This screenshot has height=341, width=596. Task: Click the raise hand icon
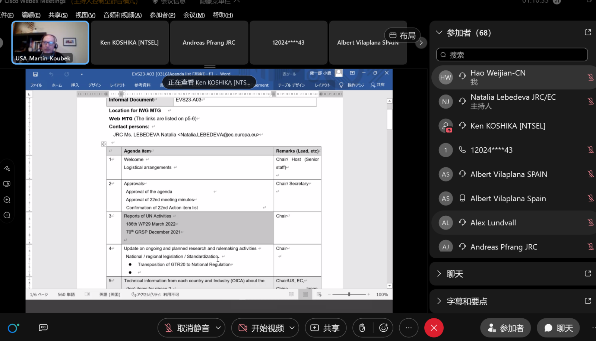pos(362,328)
